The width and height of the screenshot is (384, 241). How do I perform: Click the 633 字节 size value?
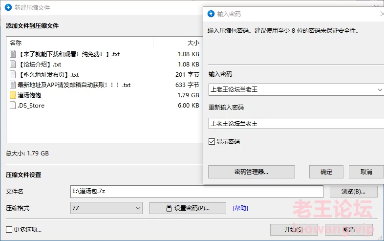pos(187,85)
